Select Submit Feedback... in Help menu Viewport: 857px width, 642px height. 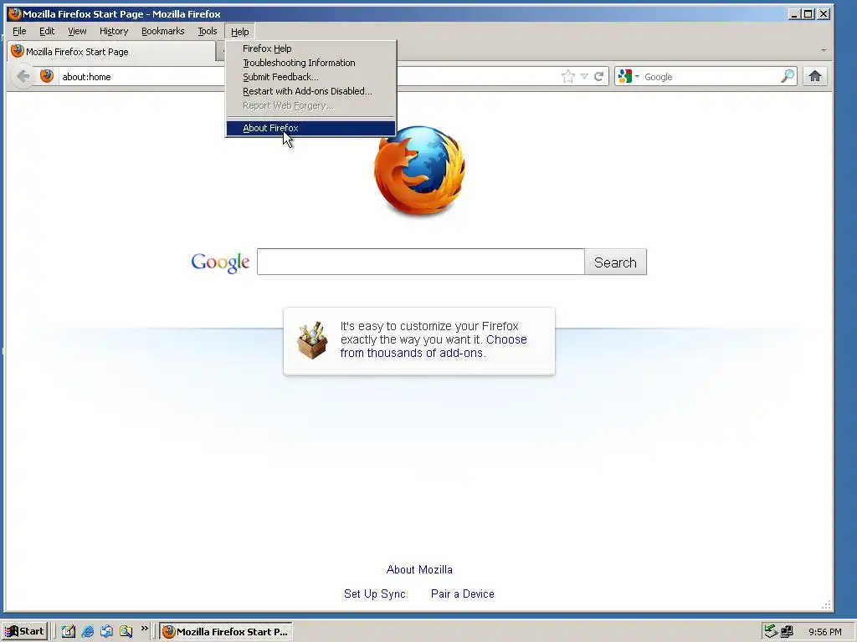coord(311,77)
